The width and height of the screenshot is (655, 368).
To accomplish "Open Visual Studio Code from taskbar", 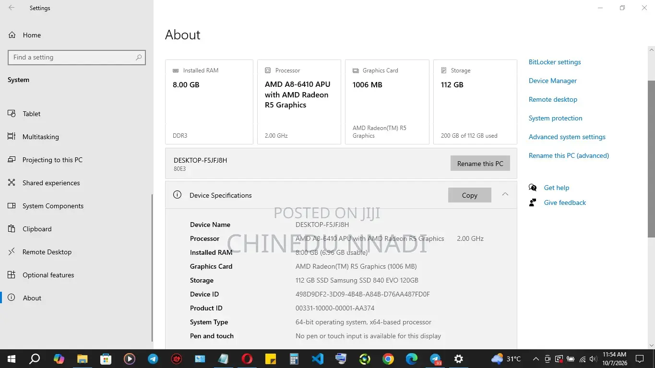I will pos(317,359).
